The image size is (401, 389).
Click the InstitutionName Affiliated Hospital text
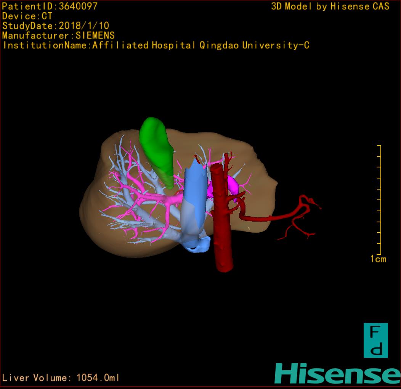156,45
